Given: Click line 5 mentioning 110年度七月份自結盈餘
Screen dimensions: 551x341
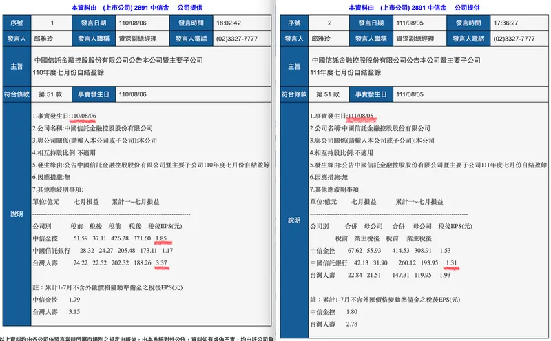Looking at the screenshot, I should coord(151,165).
